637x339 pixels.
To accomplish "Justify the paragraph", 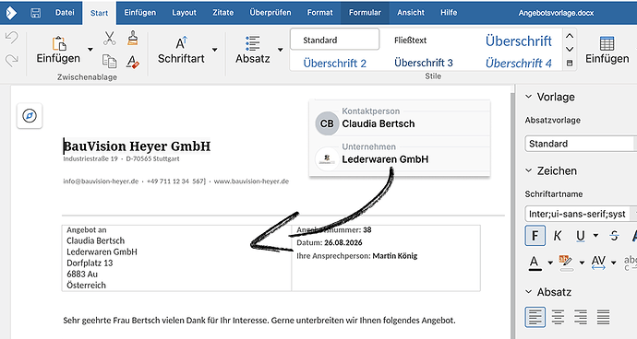I will point(603,317).
